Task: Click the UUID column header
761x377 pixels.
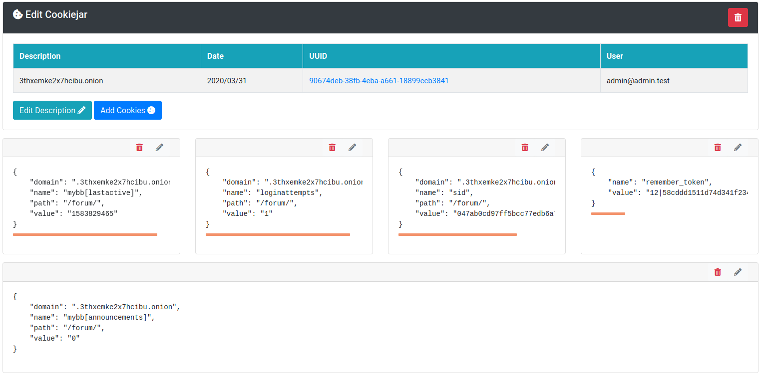Action: point(318,56)
